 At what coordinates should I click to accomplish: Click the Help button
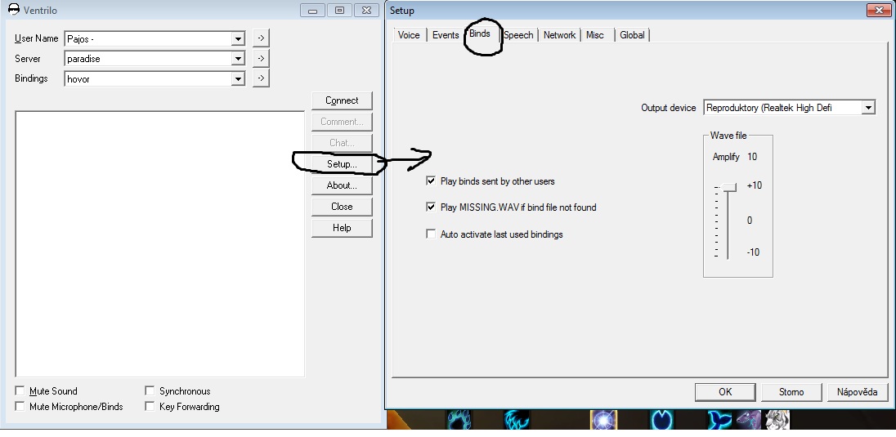pos(342,227)
